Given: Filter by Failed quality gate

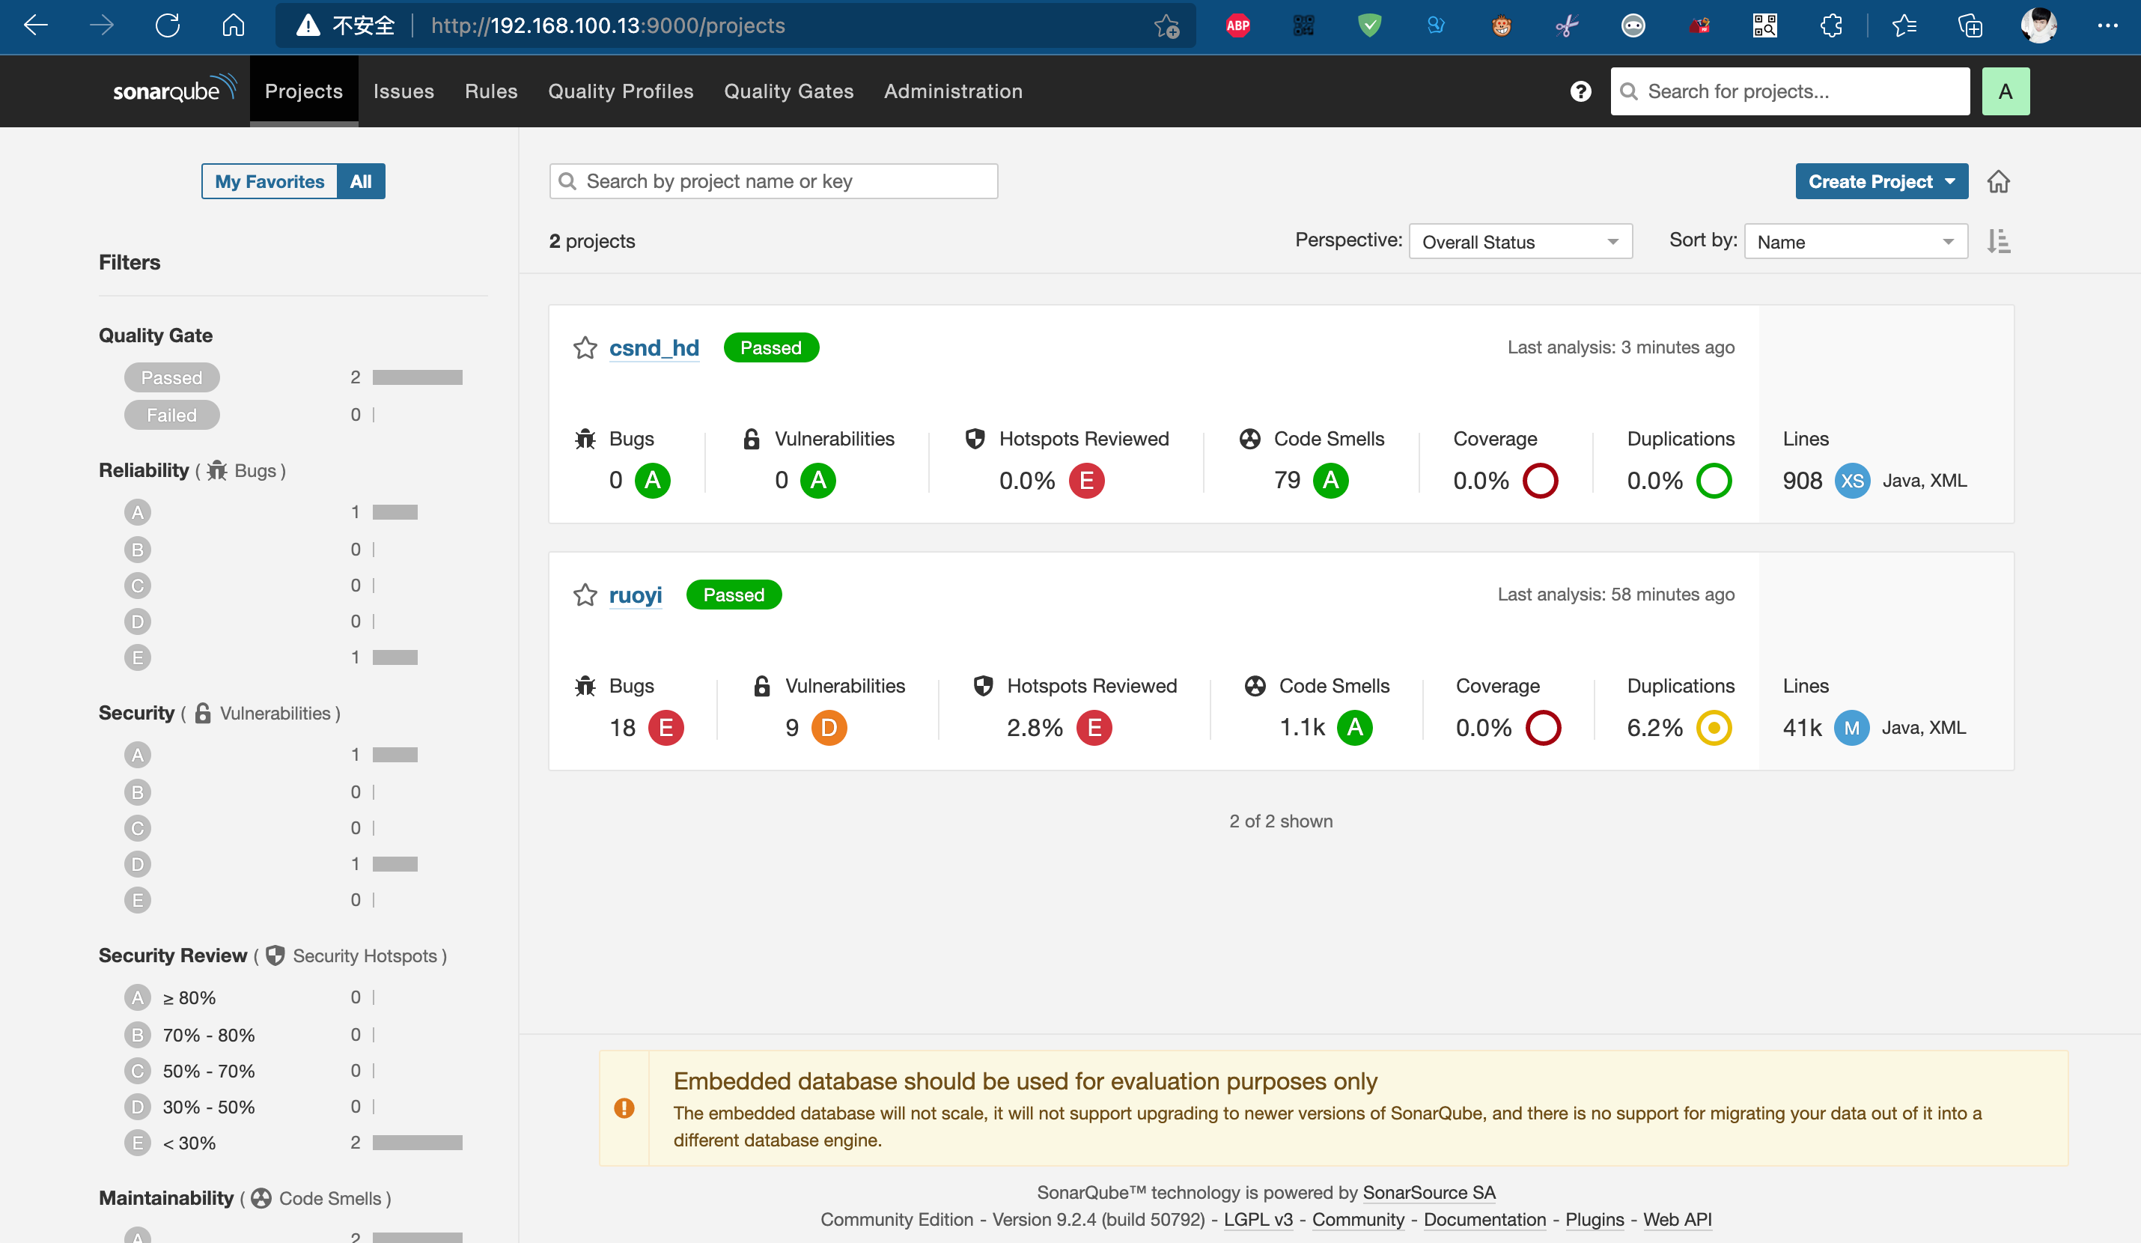Looking at the screenshot, I should [171, 415].
